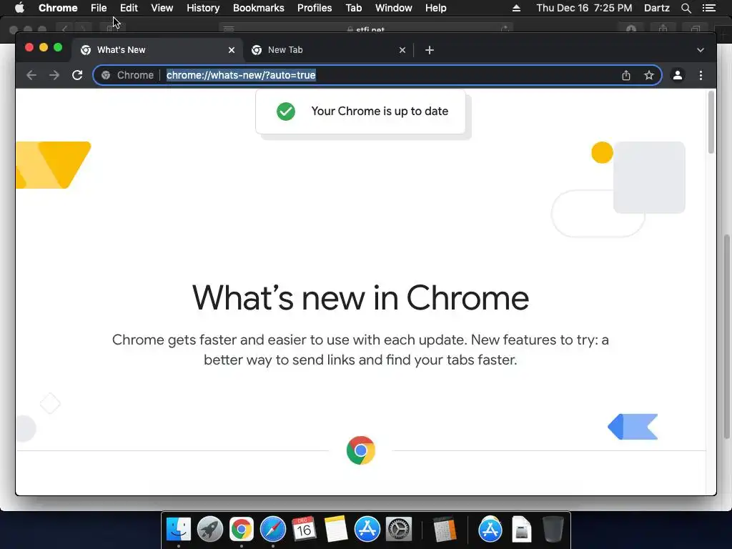Click the eject icon in menu bar

[x=516, y=8]
